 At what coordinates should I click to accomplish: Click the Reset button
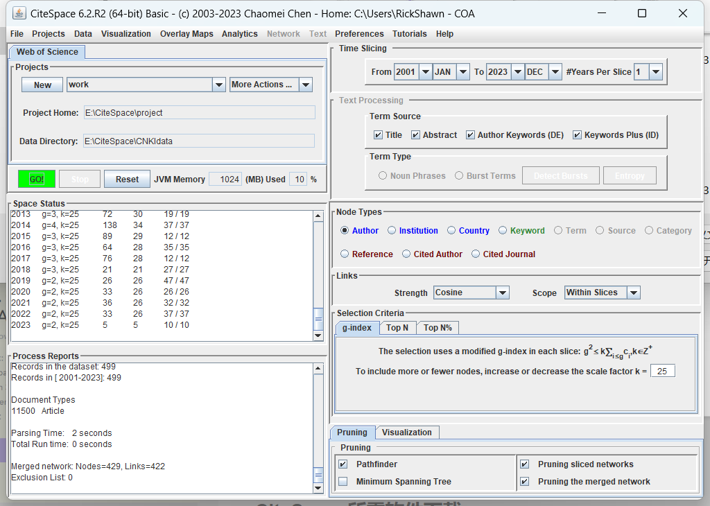coord(128,180)
